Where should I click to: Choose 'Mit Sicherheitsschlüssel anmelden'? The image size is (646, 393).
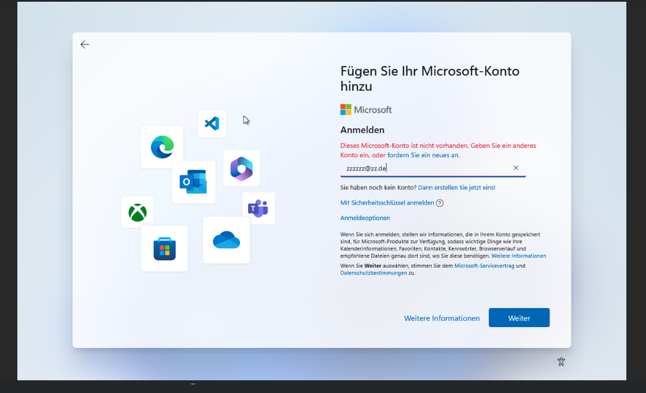[387, 203]
